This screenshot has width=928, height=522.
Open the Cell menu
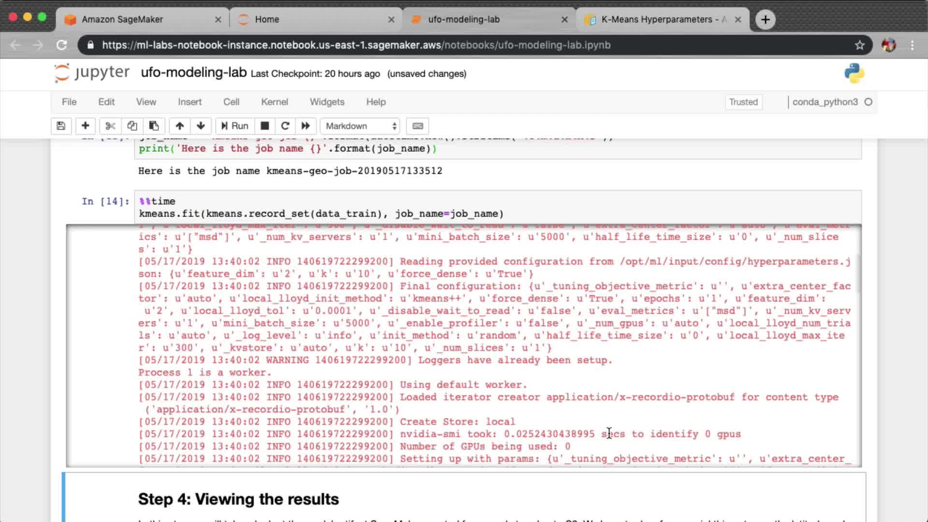point(231,102)
